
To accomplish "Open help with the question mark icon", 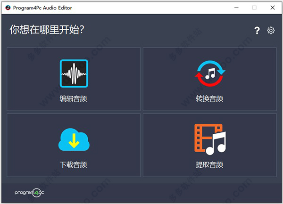I will (x=257, y=31).
